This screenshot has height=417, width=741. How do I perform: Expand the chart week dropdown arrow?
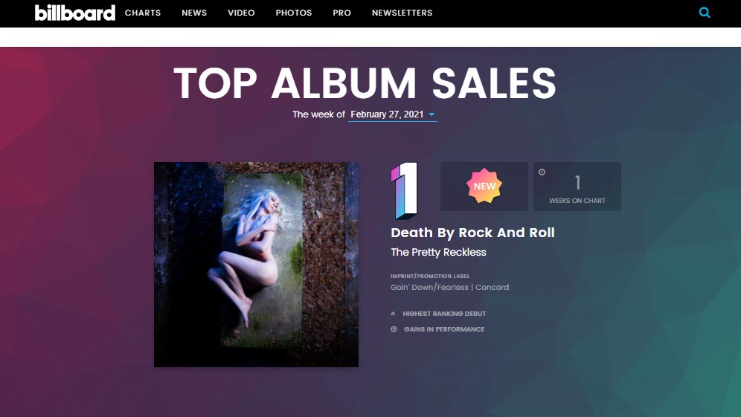(x=432, y=114)
